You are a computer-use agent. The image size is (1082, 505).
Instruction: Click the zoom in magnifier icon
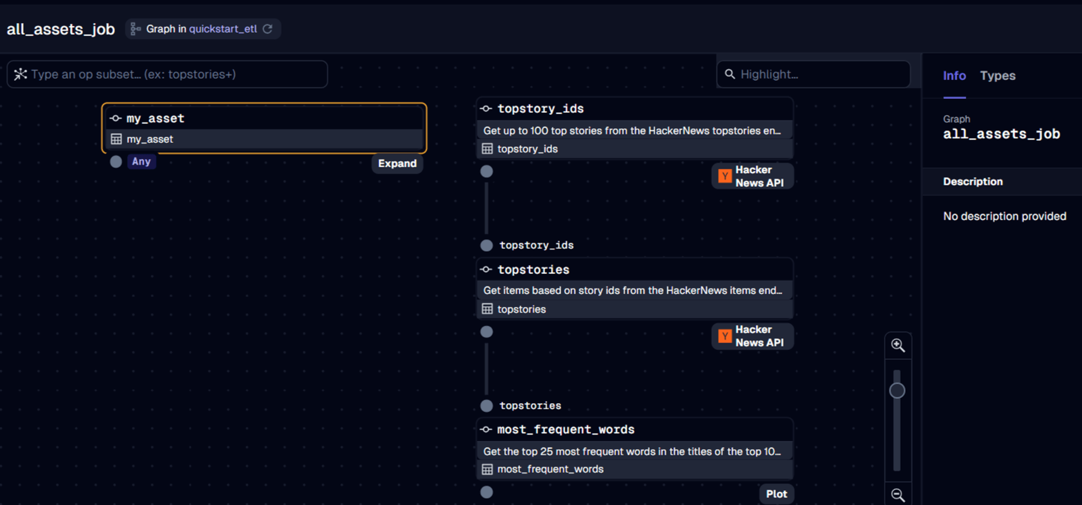pos(898,345)
